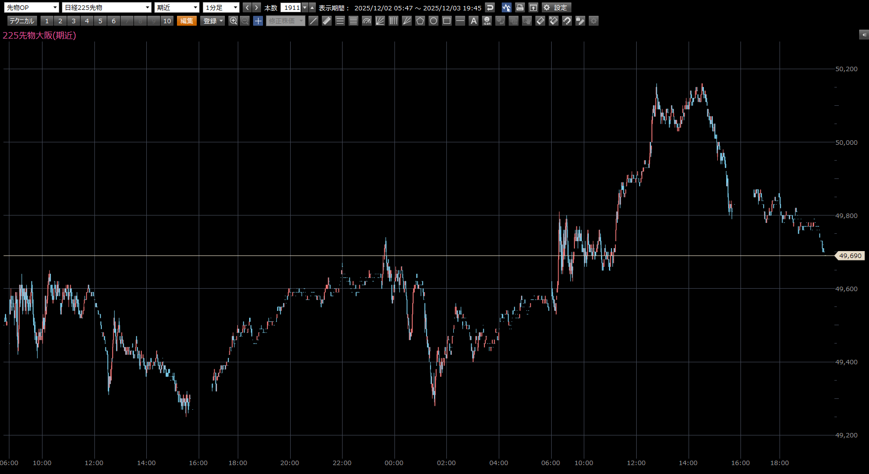869x474 pixels.
Task: Open the 先物OP product type dropdown
Action: coord(32,7)
